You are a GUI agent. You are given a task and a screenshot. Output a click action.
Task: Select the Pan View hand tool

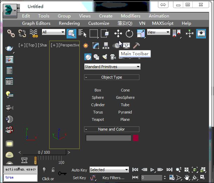click(187, 177)
